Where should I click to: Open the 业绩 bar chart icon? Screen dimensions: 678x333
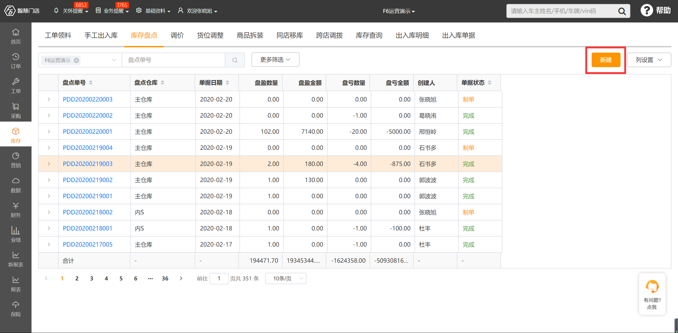tap(16, 235)
